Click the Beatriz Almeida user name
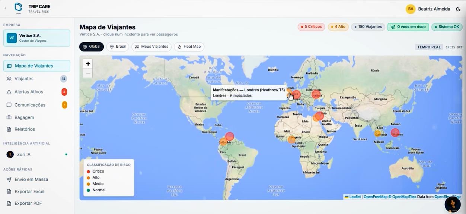 (x=434, y=9)
